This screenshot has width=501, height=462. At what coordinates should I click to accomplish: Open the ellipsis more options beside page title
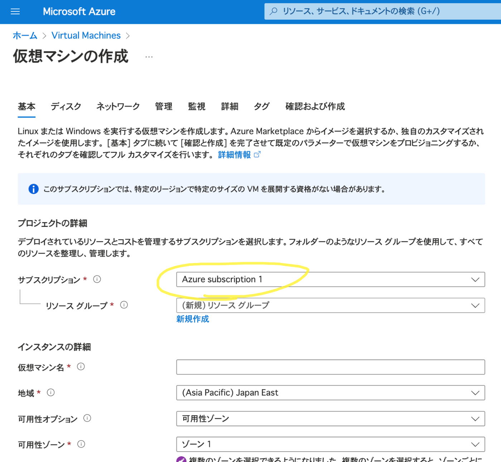149,57
